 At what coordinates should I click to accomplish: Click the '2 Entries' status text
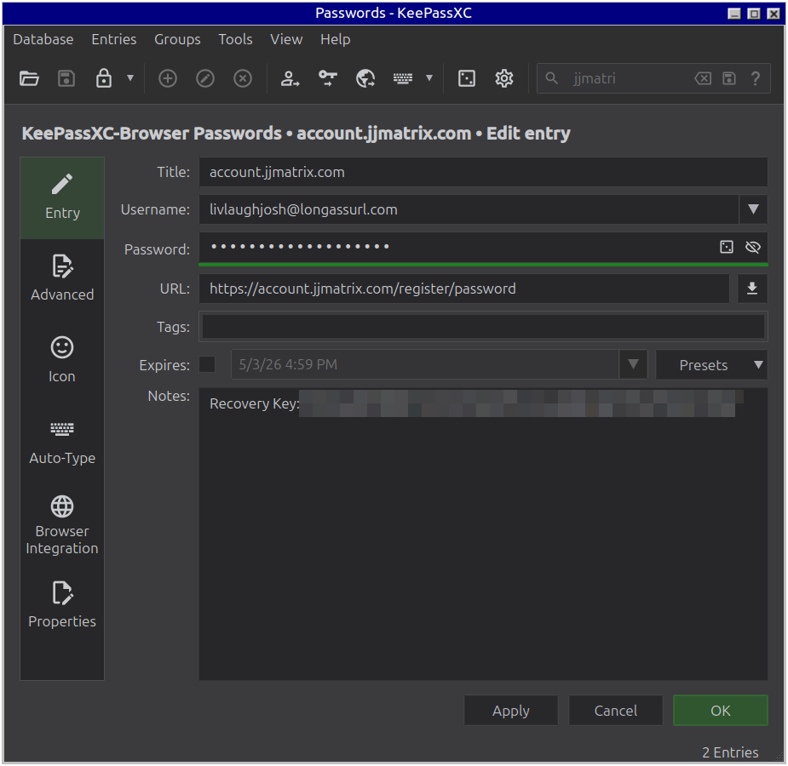pos(730,752)
